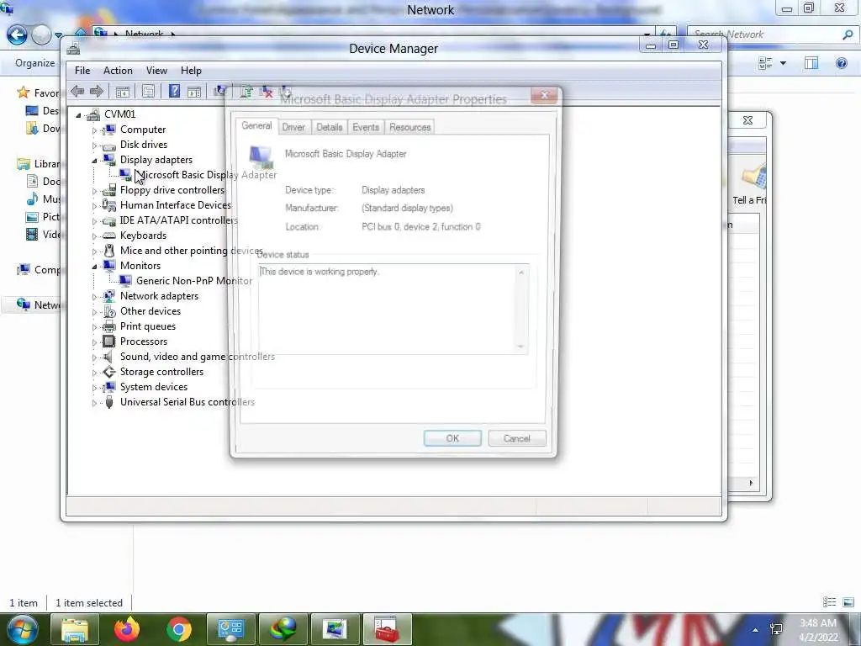Open the Action menu in Device Manager
This screenshot has height=646, width=861.
(x=118, y=71)
